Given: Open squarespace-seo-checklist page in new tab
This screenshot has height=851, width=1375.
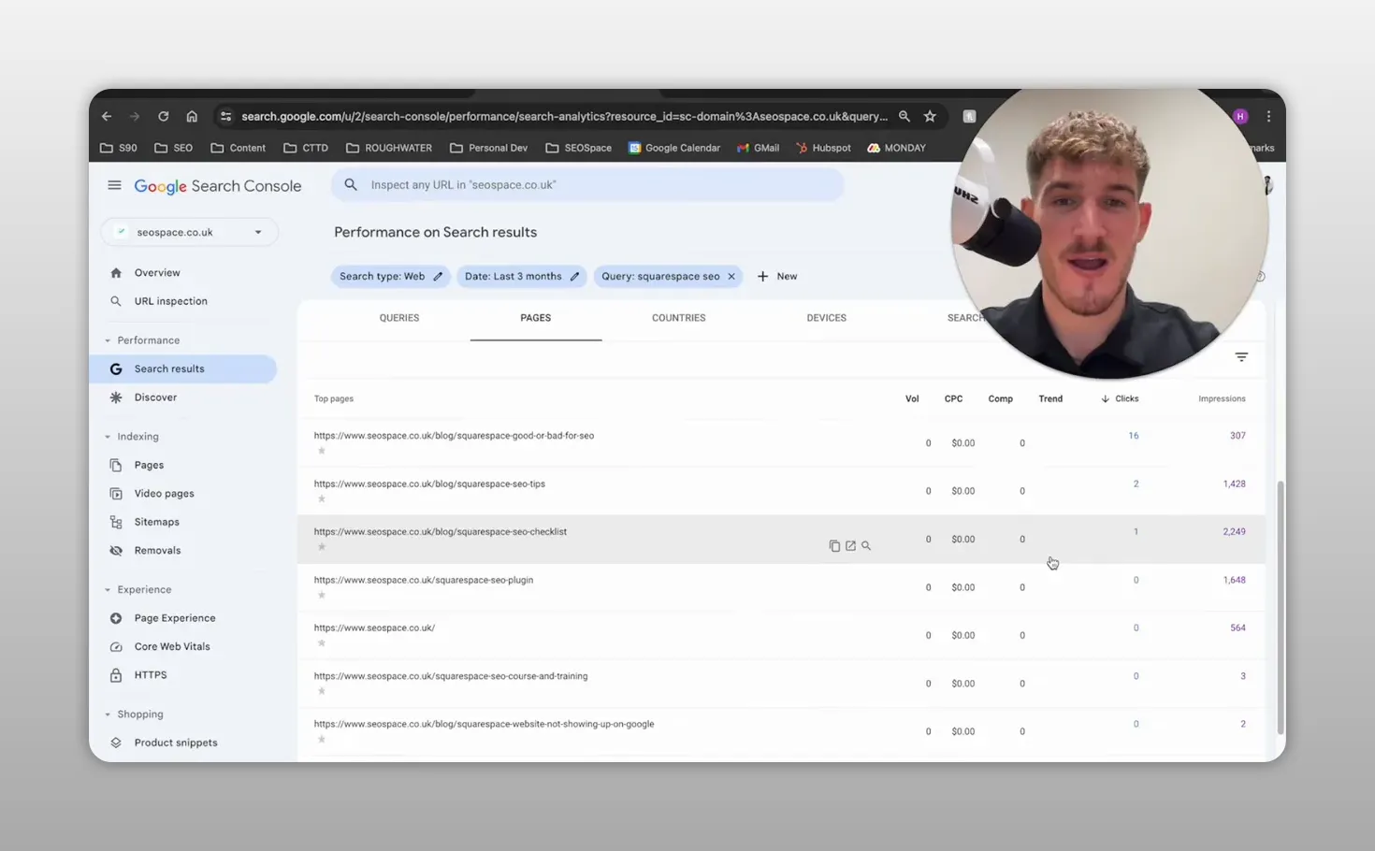Looking at the screenshot, I should coord(850,546).
